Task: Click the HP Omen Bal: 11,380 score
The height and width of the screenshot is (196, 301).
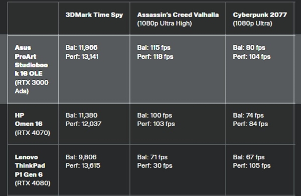Action: coord(81,115)
